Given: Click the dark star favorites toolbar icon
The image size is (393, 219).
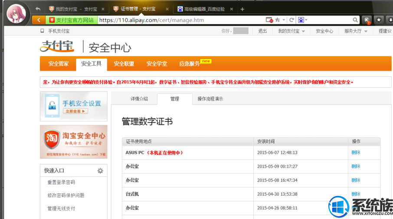Looking at the screenshot, I should (x=379, y=20).
